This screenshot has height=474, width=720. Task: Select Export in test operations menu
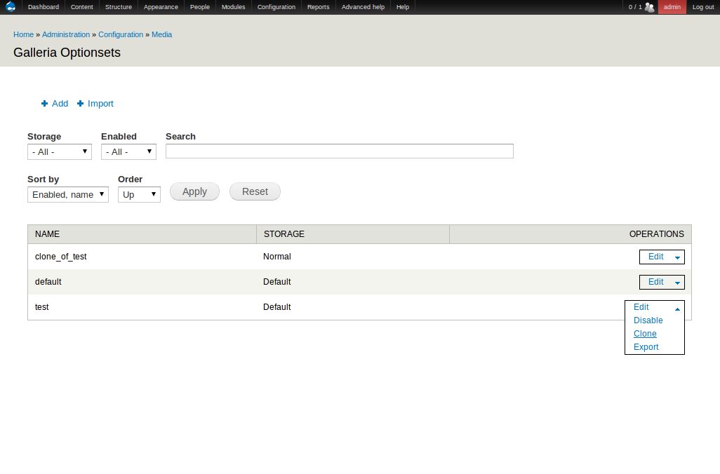click(x=646, y=347)
